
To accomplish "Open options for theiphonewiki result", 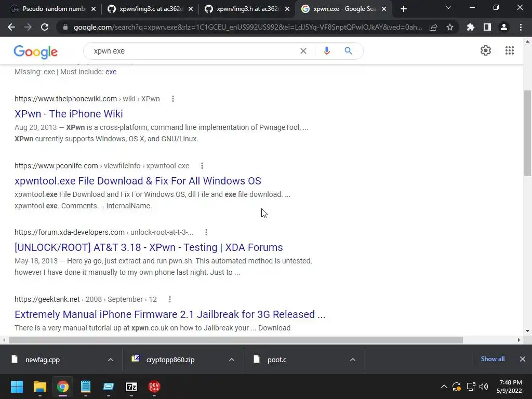I will tap(172, 99).
